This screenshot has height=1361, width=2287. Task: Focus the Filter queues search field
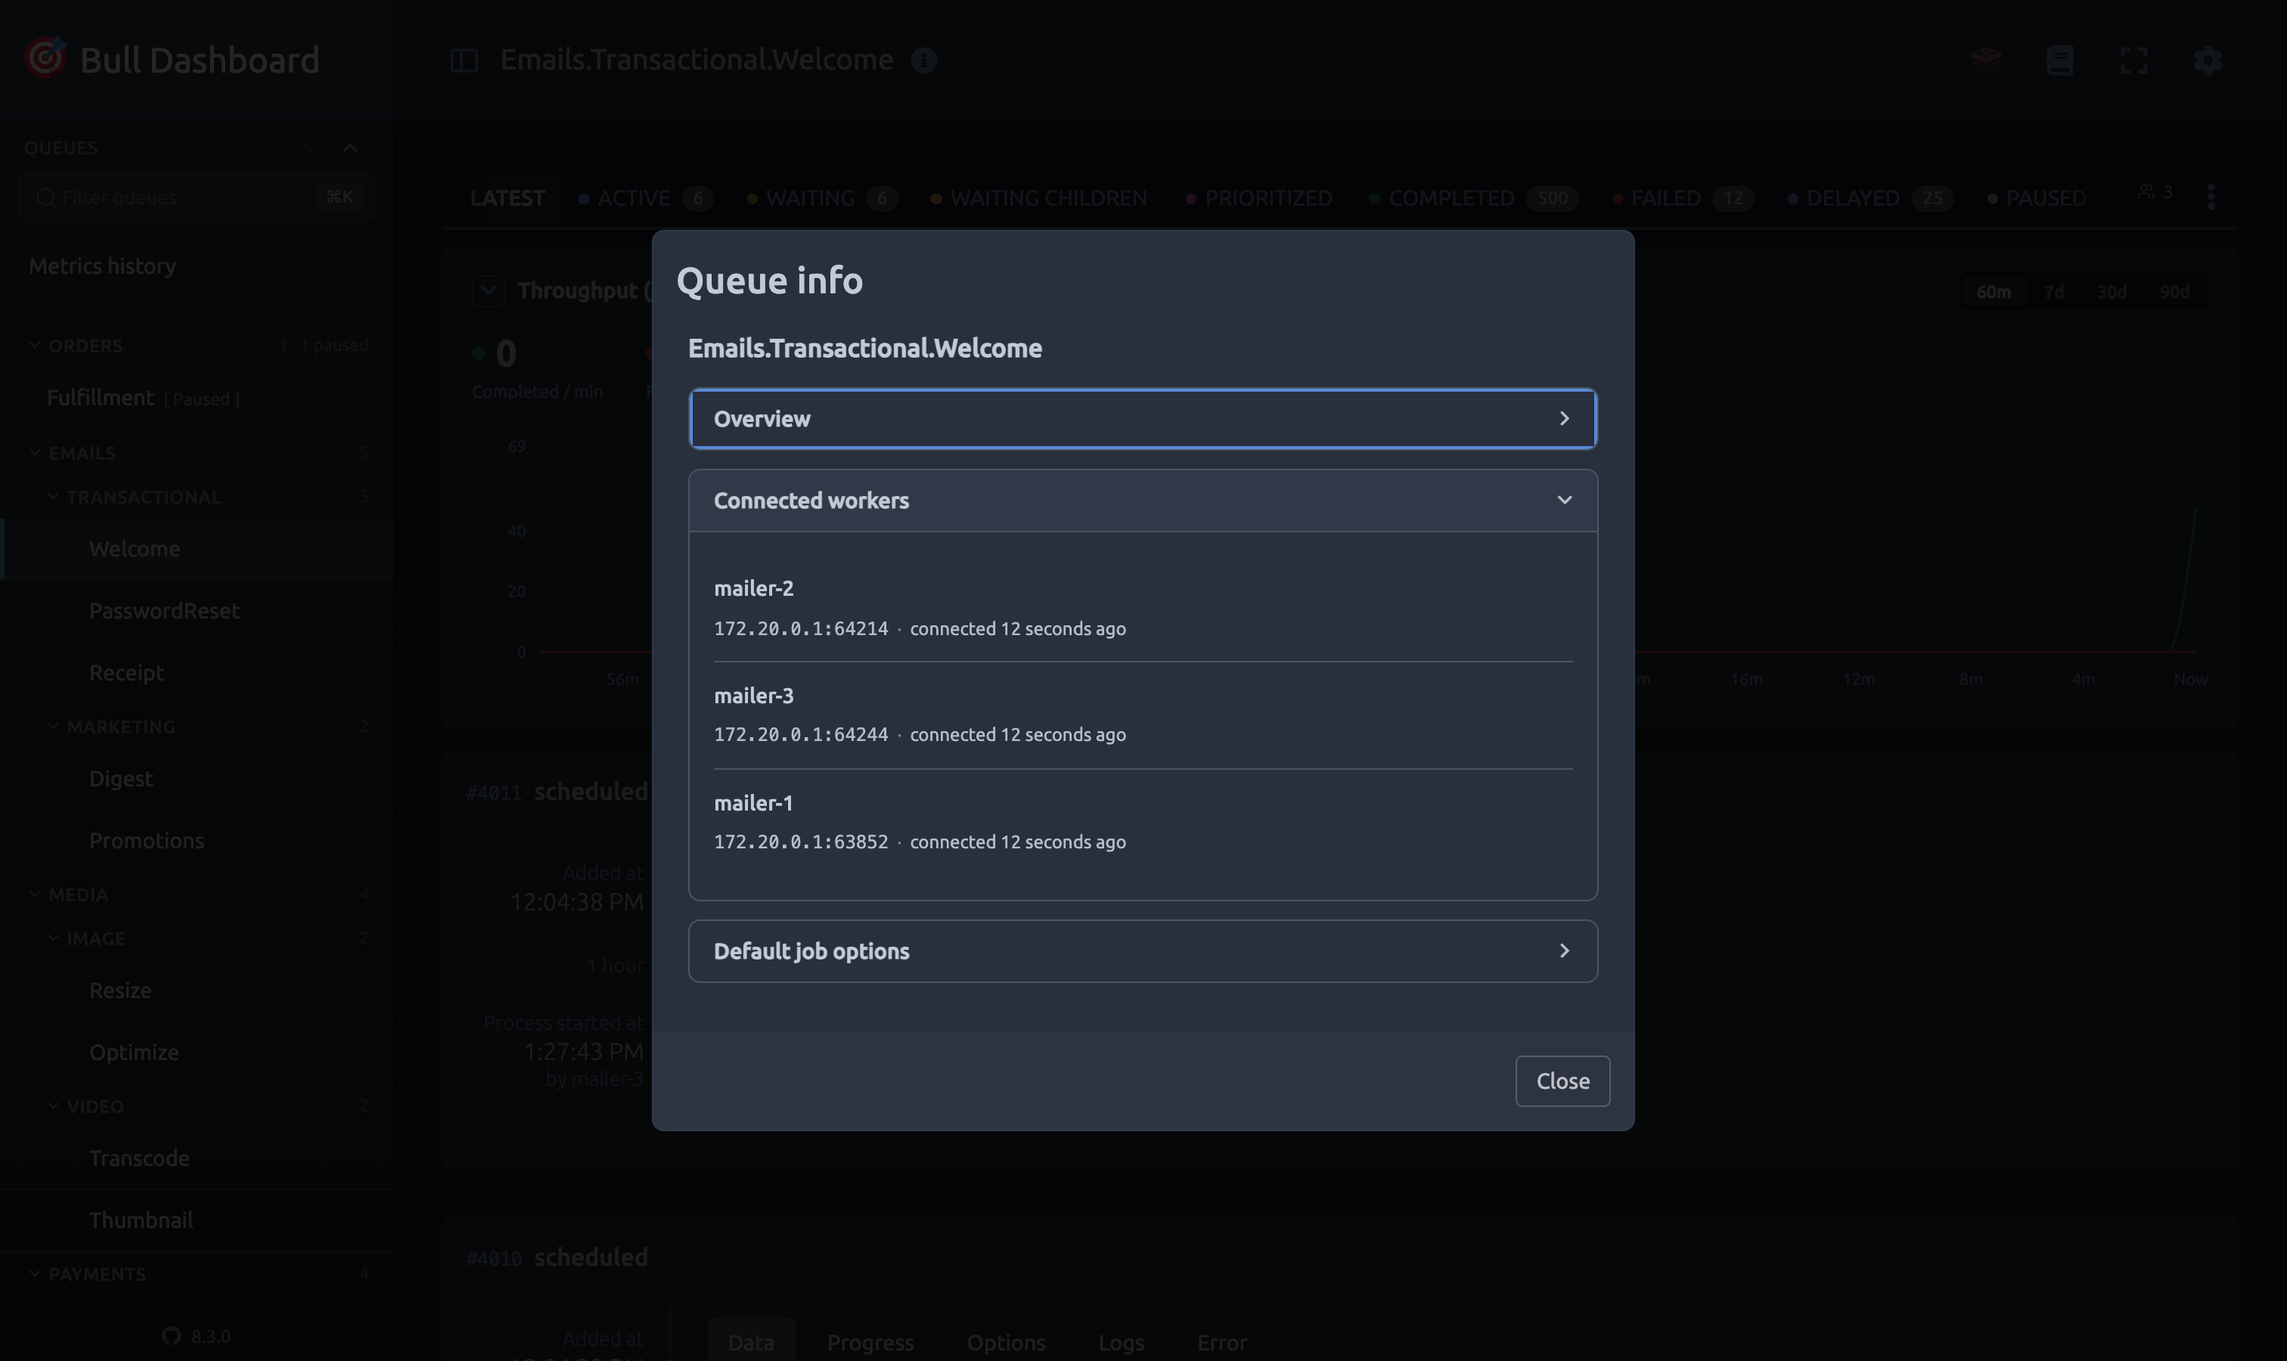197,197
